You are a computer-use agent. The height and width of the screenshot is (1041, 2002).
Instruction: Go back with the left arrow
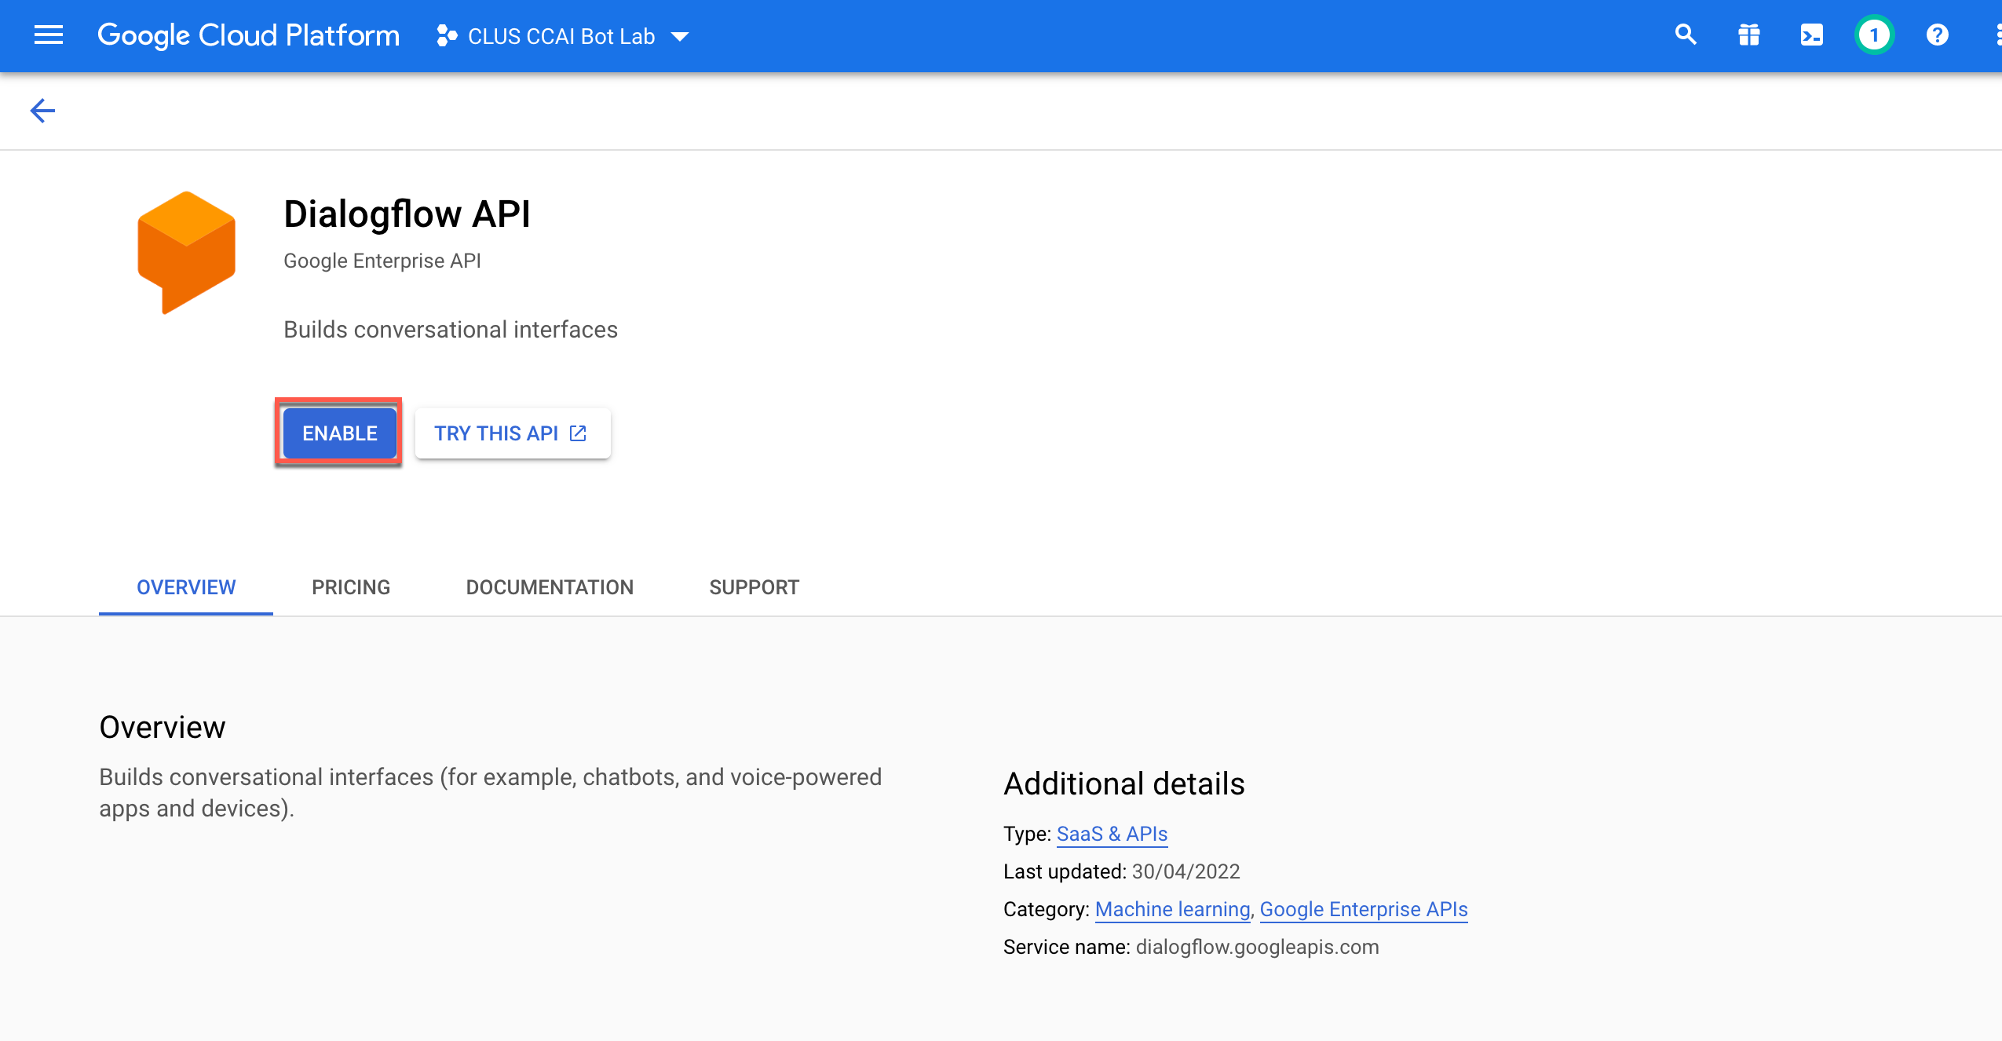point(42,111)
